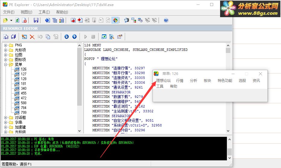Open the timestamp adjuster calendar-clock icon

click(140, 20)
